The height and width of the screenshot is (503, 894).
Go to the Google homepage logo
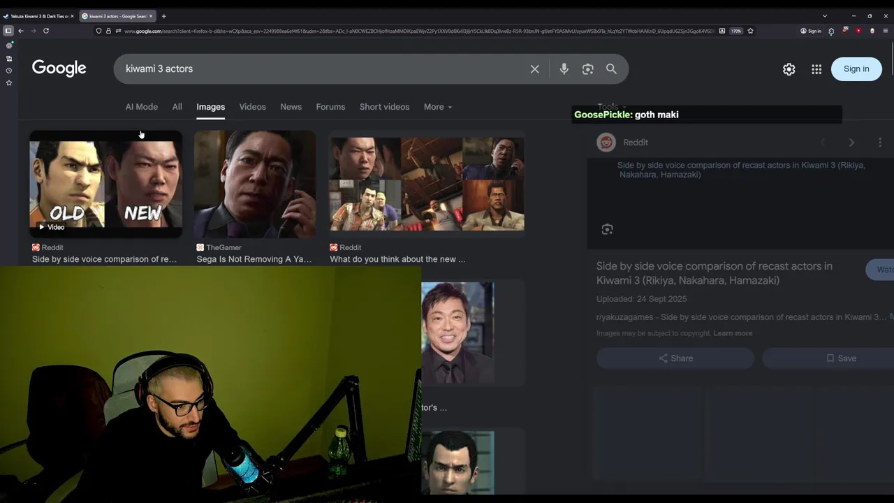[x=59, y=68]
